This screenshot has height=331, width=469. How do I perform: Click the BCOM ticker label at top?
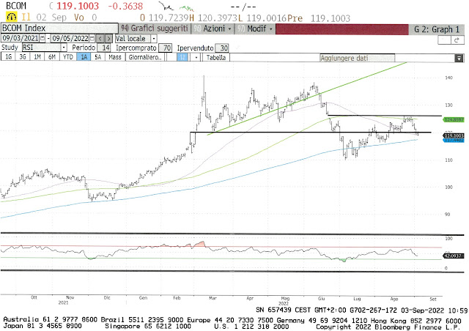click(16, 6)
